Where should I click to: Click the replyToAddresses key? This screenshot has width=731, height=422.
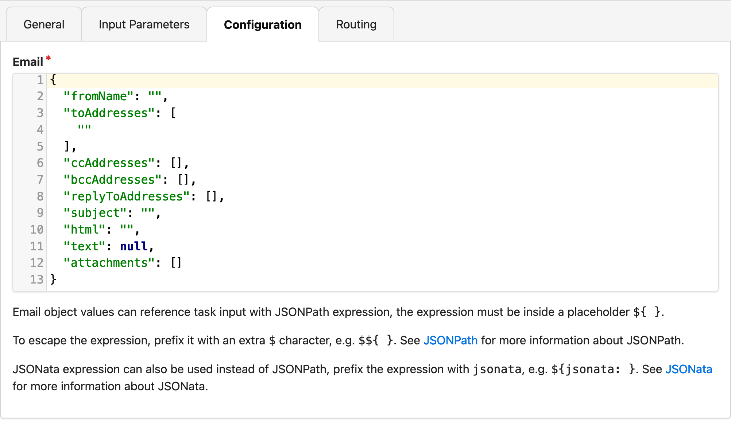[x=127, y=196]
